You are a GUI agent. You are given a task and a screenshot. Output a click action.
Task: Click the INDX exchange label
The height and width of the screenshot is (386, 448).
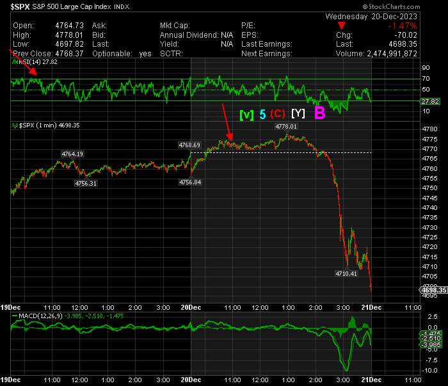122,7
